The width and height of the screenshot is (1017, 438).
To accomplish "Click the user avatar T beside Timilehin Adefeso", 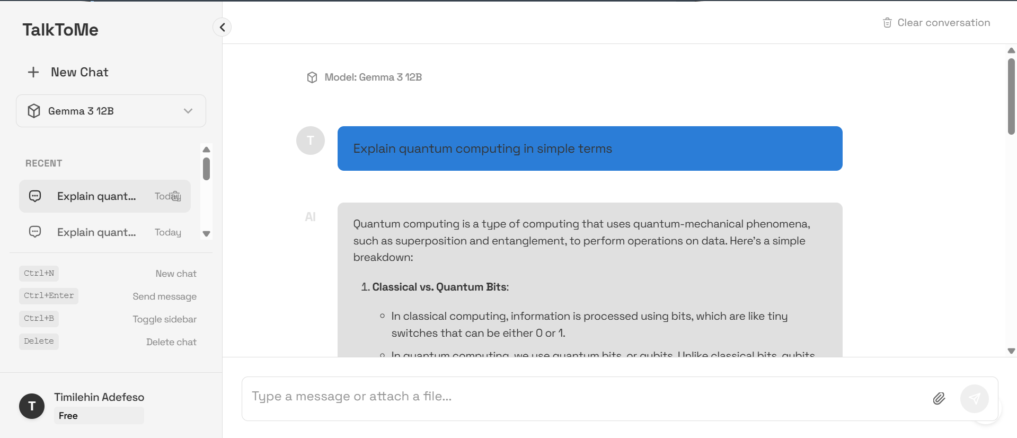I will pos(32,406).
